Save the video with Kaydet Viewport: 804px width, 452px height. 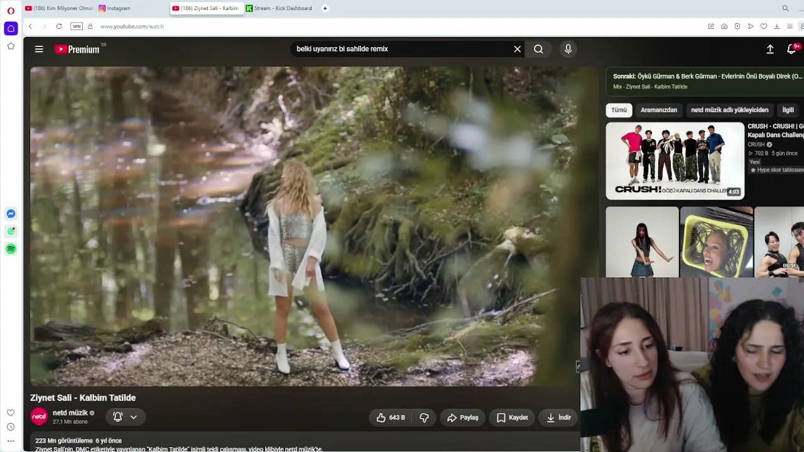tap(513, 417)
